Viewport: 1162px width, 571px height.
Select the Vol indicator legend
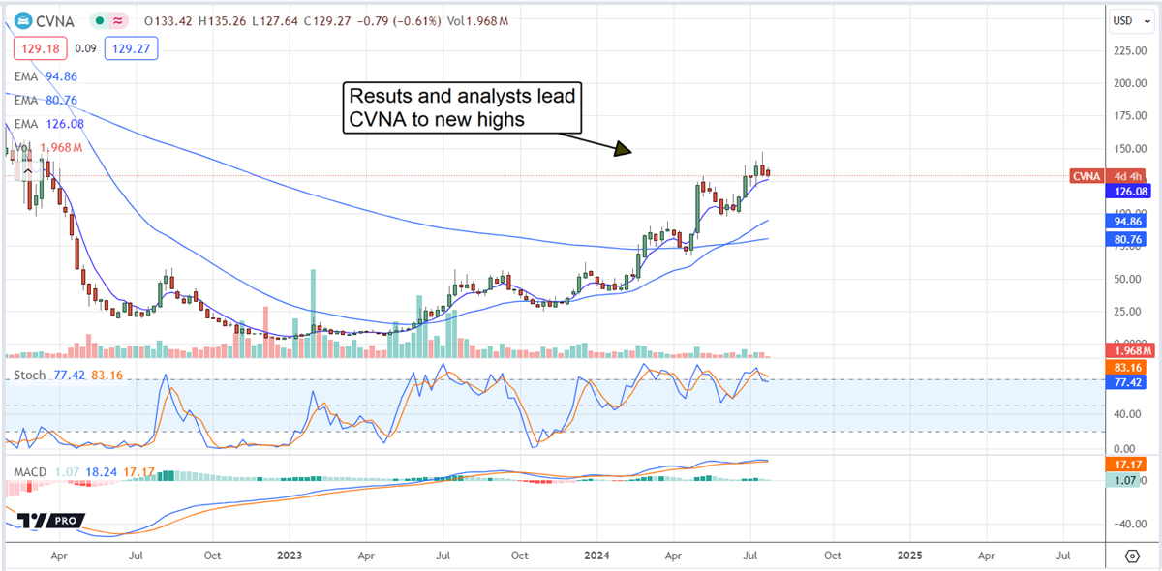[x=48, y=148]
